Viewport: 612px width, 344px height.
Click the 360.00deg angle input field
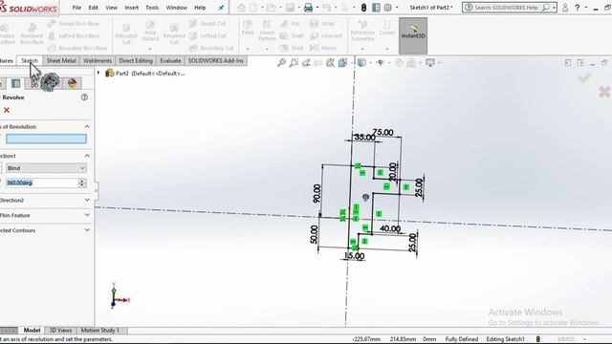pos(42,183)
